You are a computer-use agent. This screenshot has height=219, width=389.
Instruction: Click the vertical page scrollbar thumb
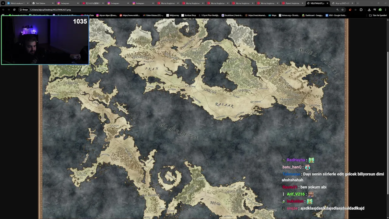click(388, 123)
